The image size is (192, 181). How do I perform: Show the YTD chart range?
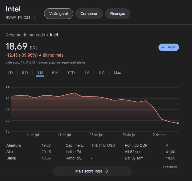[x=71, y=73]
